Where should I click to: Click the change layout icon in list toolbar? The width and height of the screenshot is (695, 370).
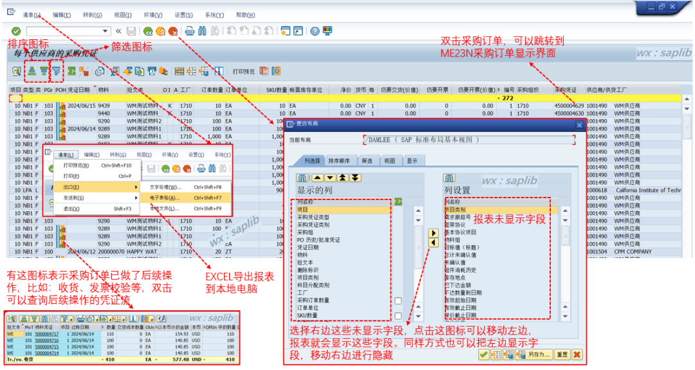[192, 71]
